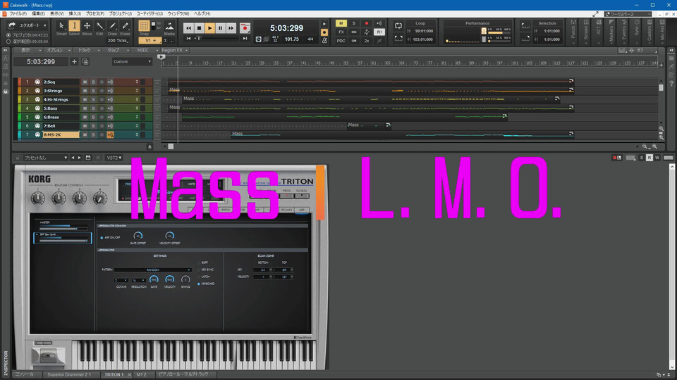
Task: Toggle global Mute in Mix module
Action: (341, 23)
